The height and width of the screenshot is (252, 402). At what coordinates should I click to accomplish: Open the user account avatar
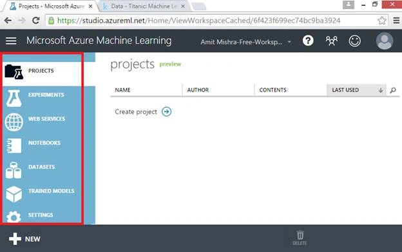pyautogui.click(x=385, y=41)
